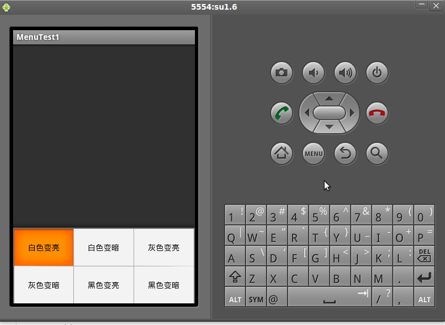445x325 pixels.
Task: Click the red end call button
Action: point(377,113)
